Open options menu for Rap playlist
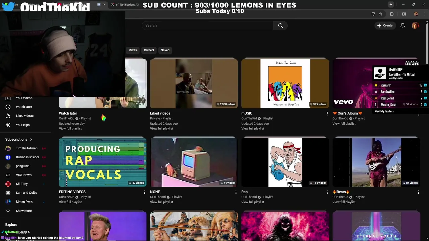This screenshot has height=241, width=429. coord(327,192)
